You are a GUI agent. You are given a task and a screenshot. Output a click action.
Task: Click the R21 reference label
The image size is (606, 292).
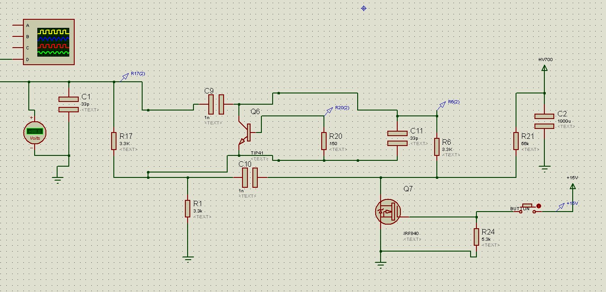(527, 136)
